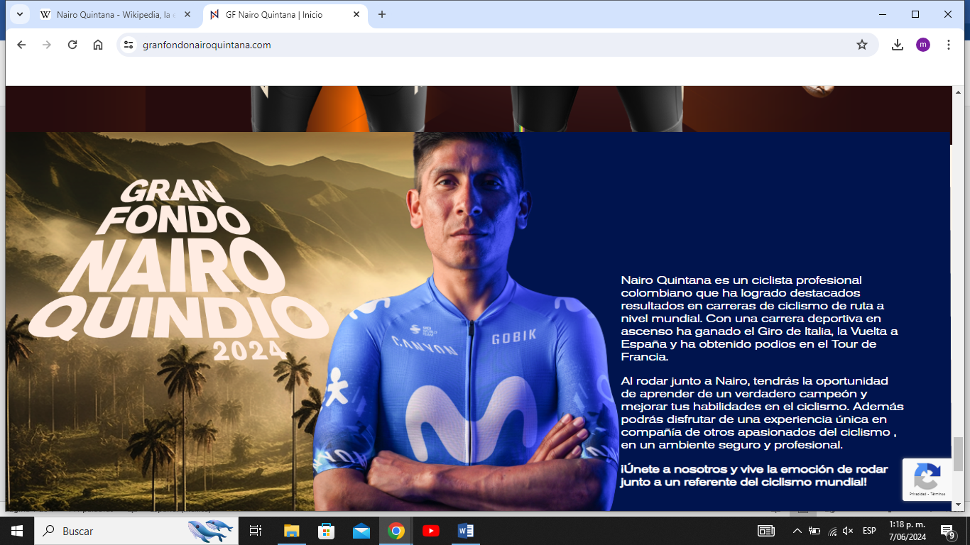This screenshot has height=545, width=970.
Task: Click the reCAPTCHA badge
Action: tap(927, 480)
